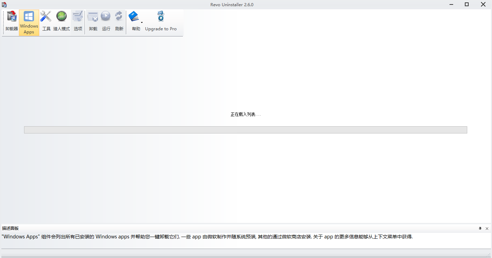Click the toolbar grip handle

3,22
